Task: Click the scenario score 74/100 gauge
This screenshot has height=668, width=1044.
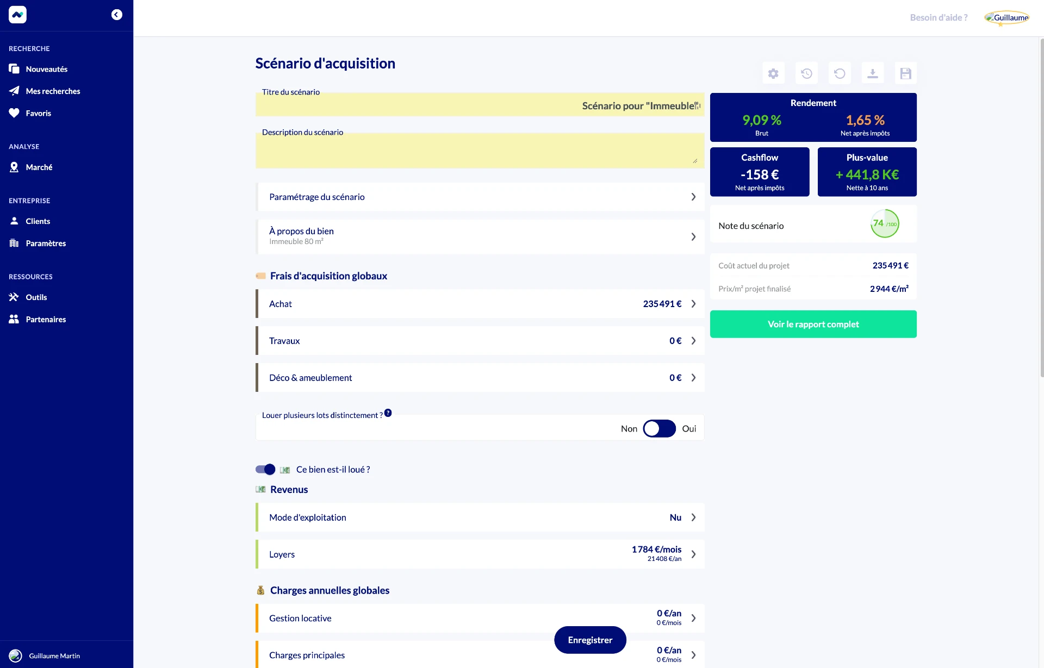Action: 885,224
